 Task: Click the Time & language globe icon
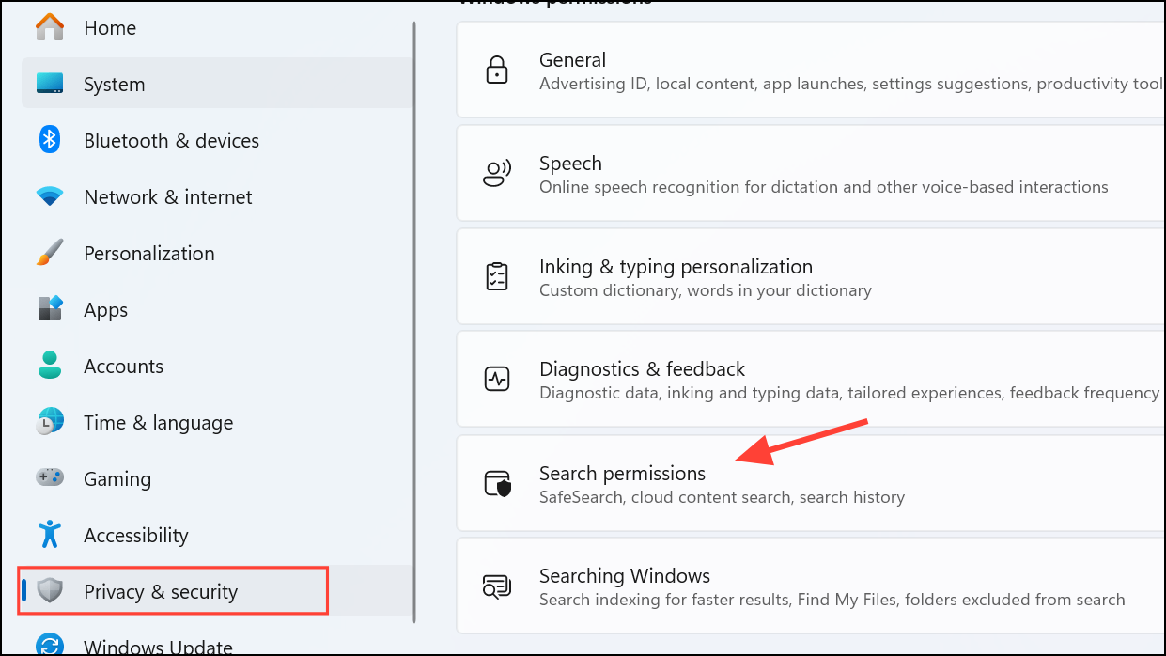50,422
